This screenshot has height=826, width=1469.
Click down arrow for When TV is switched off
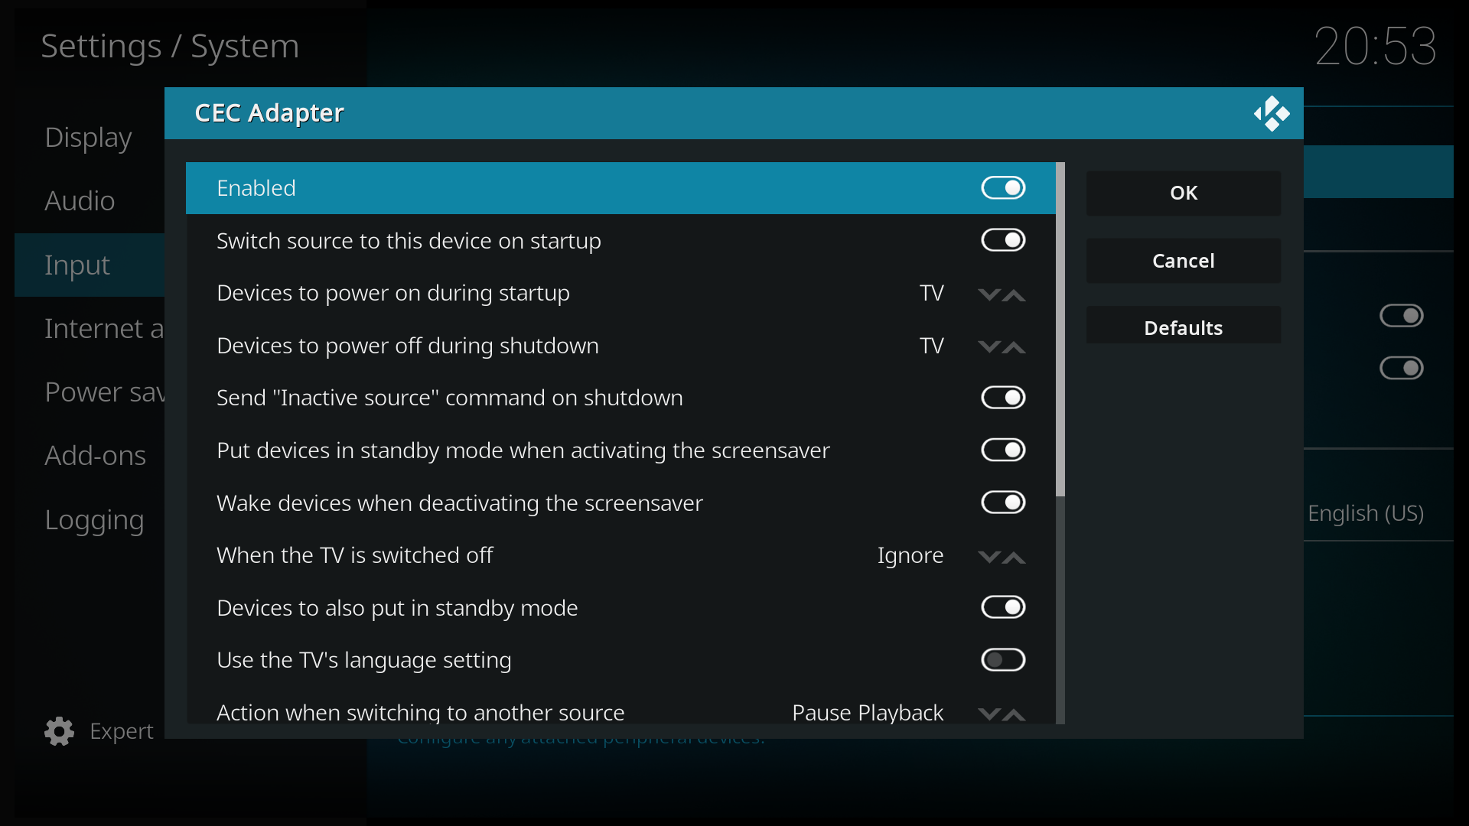[989, 557]
